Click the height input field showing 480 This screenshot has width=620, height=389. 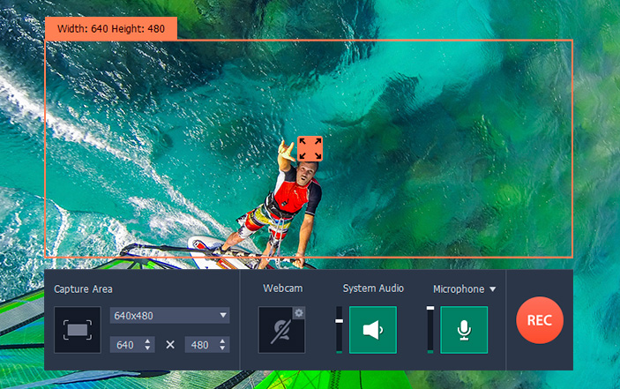coord(207,345)
